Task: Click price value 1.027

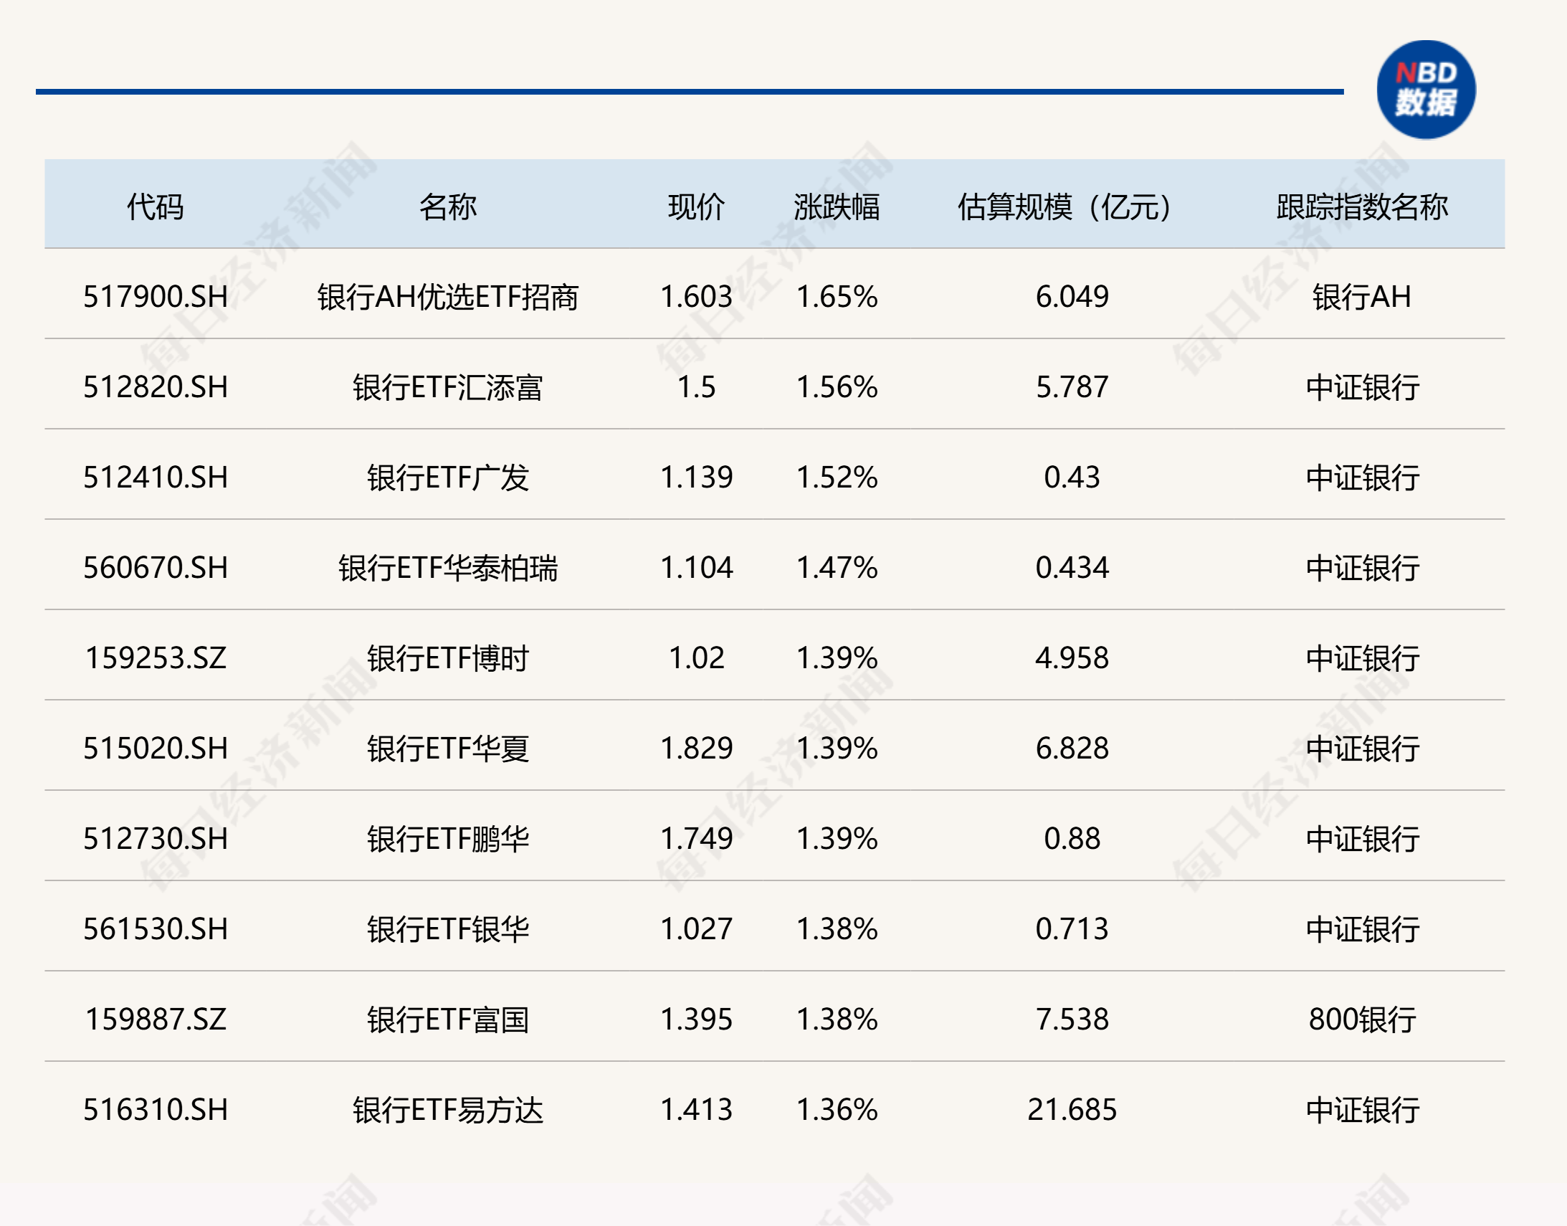Action: coord(696,929)
